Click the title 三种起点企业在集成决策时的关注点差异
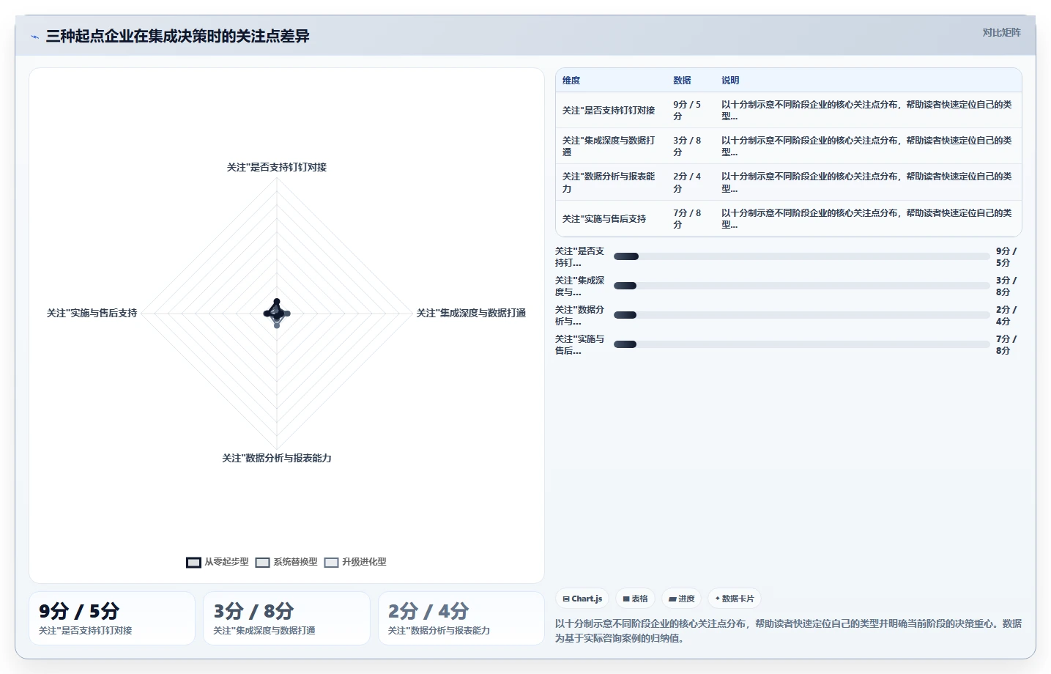1051x674 pixels. click(x=177, y=37)
